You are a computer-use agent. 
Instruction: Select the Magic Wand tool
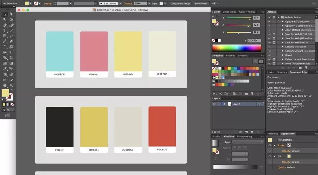tap(5, 20)
